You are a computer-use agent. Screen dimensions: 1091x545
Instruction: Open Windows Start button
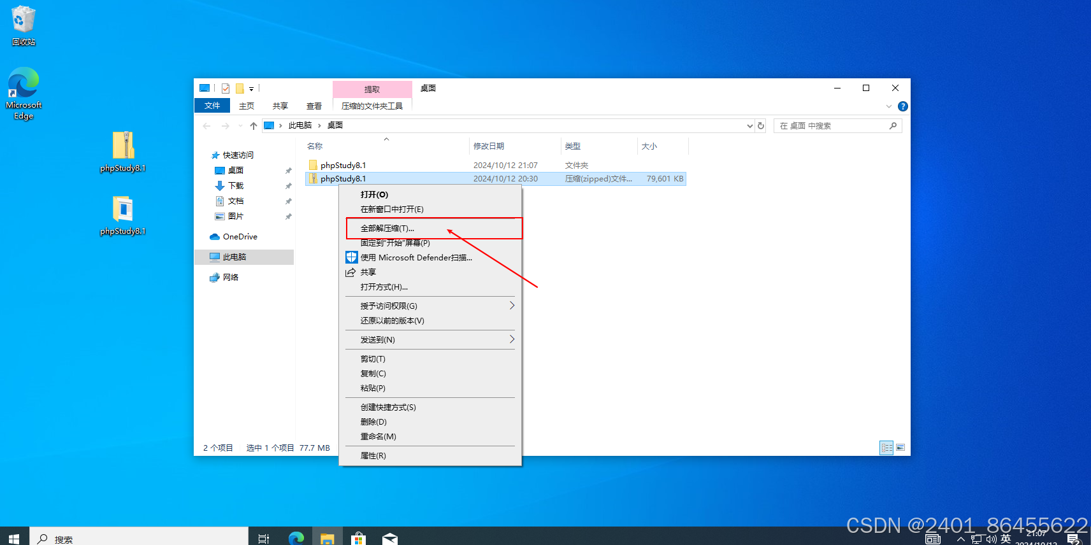coord(14,538)
